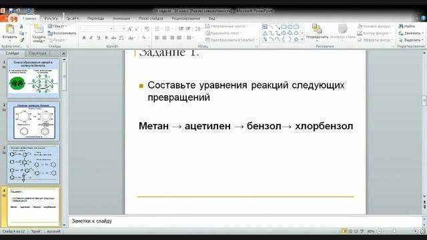Switch to the Рецензирование ribbon tab
The image size is (427, 240).
[186, 19]
